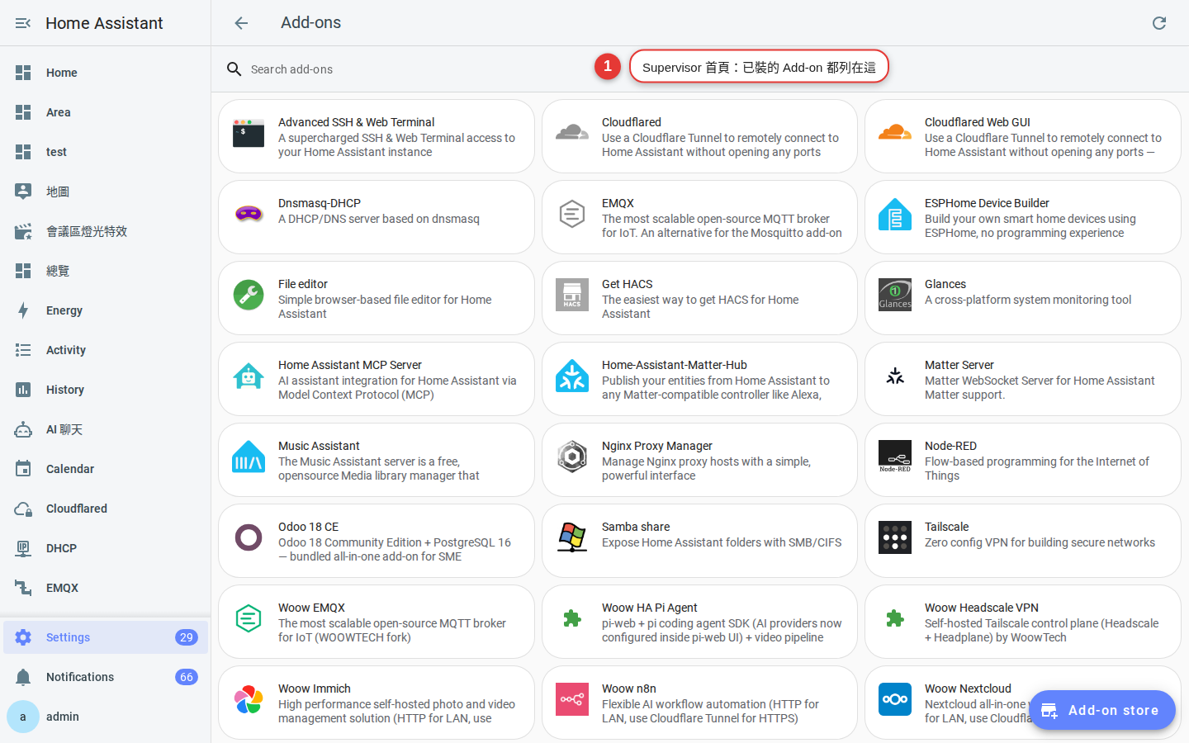Open Settings from the gear icon
1189x743 pixels.
point(23,637)
